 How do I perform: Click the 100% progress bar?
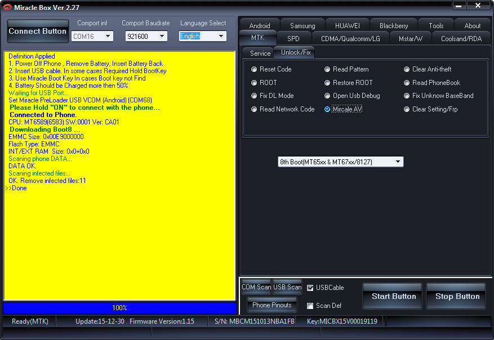coord(119,307)
